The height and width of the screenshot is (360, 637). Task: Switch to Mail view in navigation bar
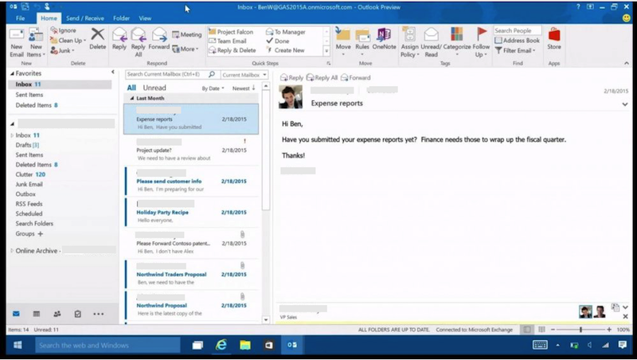[x=16, y=314]
